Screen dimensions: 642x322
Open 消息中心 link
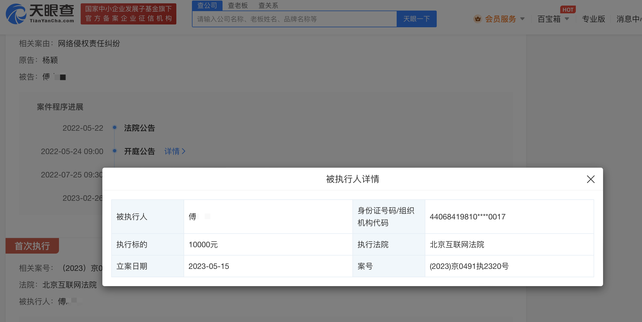[629, 19]
